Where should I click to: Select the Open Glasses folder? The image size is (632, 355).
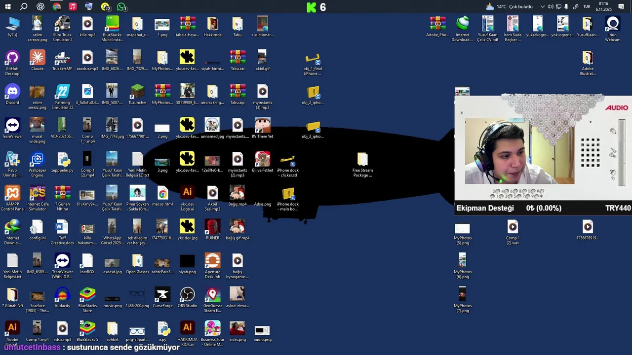point(137,264)
